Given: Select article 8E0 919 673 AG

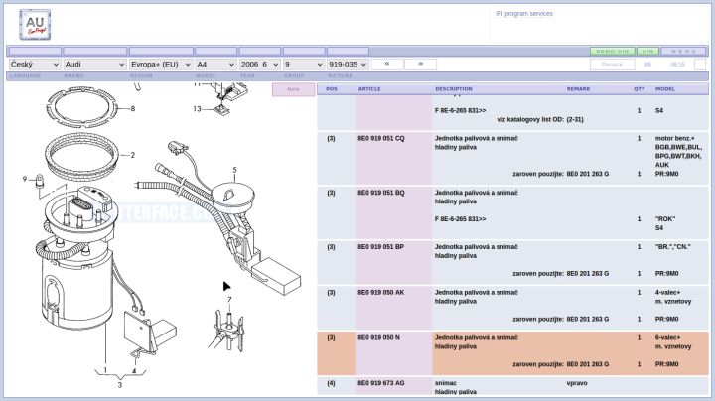Looking at the screenshot, I should click(x=380, y=383).
